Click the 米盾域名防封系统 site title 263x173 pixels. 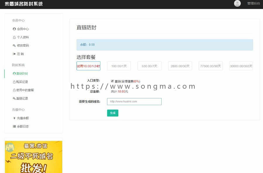click(24, 4)
